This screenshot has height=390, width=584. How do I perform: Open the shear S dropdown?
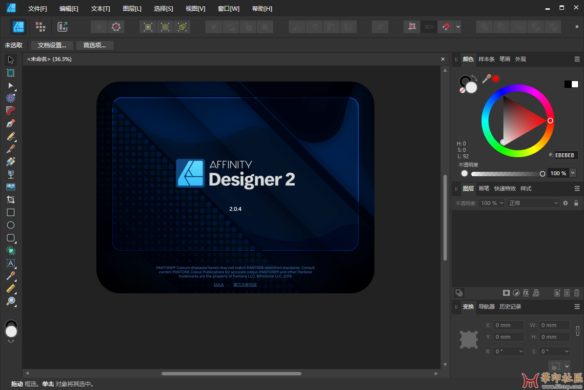[x=555, y=351]
